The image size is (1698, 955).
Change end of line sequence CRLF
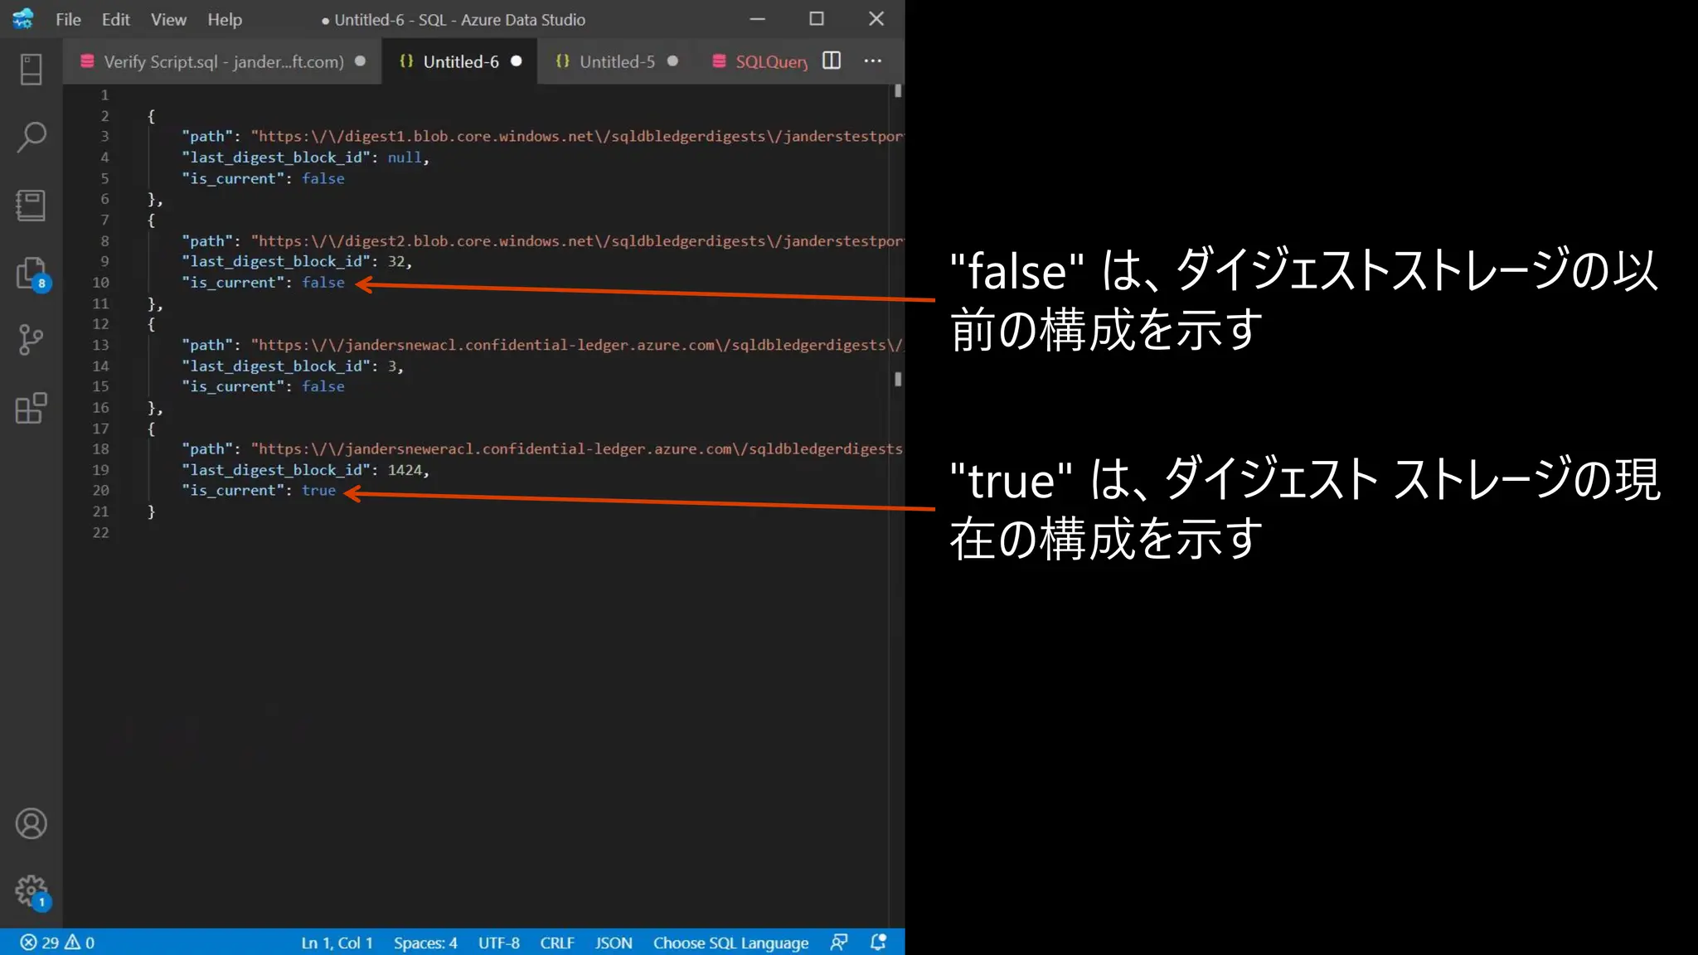coord(556,943)
